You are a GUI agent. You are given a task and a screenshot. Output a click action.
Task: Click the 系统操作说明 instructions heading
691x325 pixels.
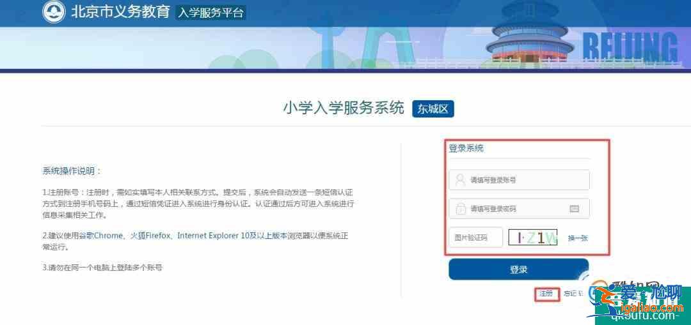click(x=72, y=171)
